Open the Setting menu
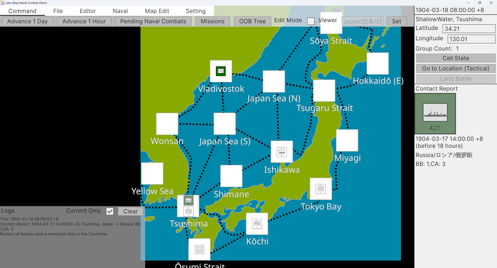 coord(195,11)
